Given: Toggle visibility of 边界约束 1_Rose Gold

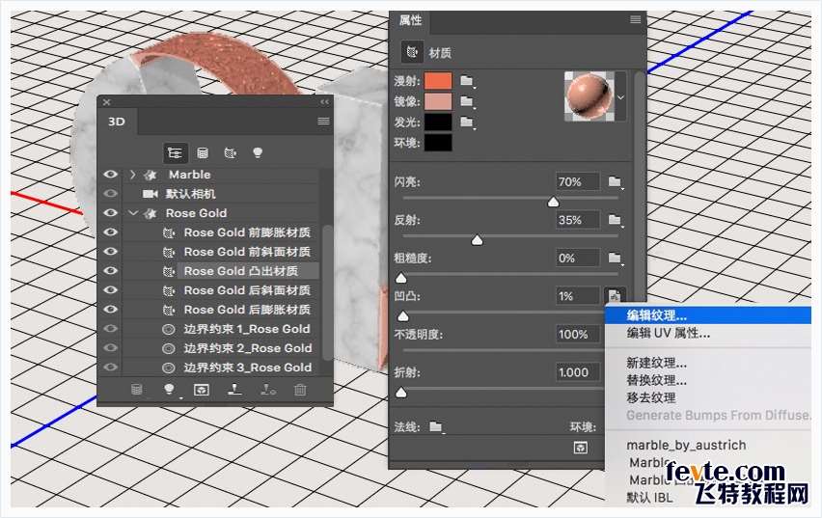Looking at the screenshot, I should pyautogui.click(x=111, y=329).
